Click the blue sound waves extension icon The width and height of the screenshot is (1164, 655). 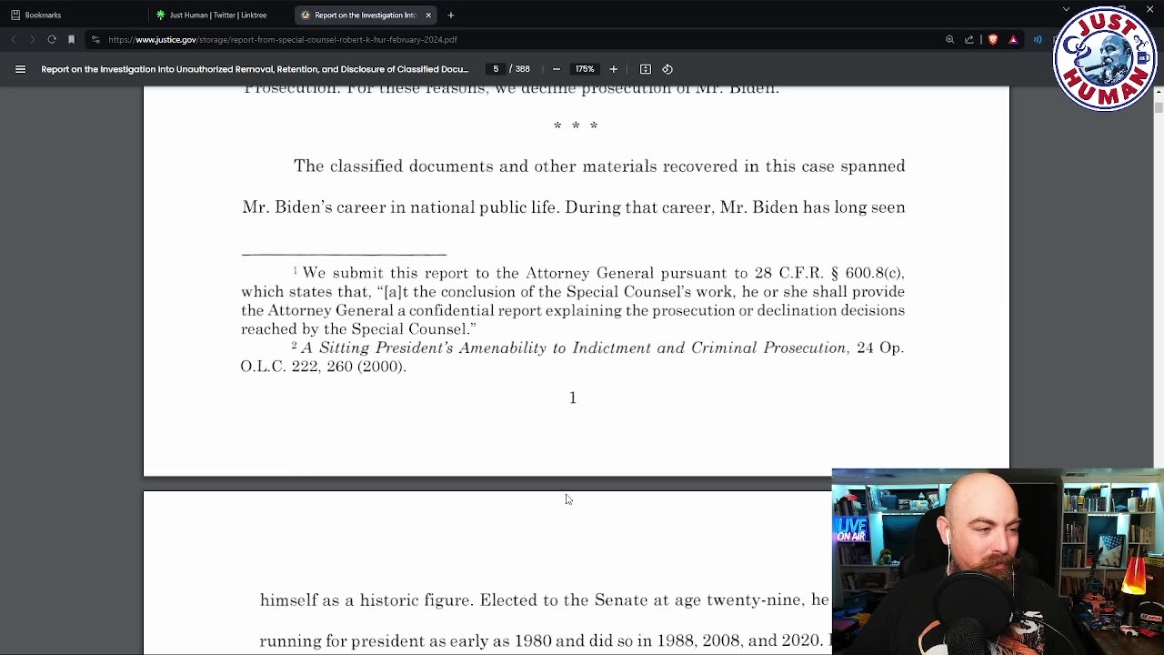[1038, 39]
